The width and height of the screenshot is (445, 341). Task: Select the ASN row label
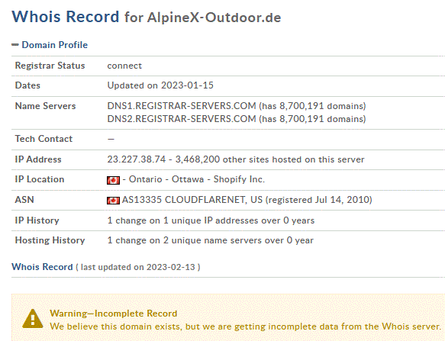[x=24, y=200]
